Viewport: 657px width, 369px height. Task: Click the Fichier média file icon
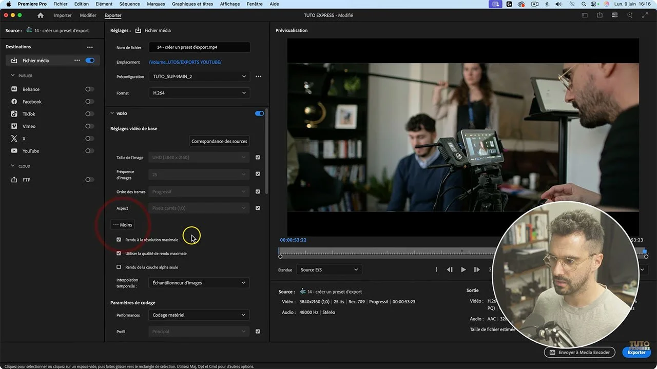14,61
